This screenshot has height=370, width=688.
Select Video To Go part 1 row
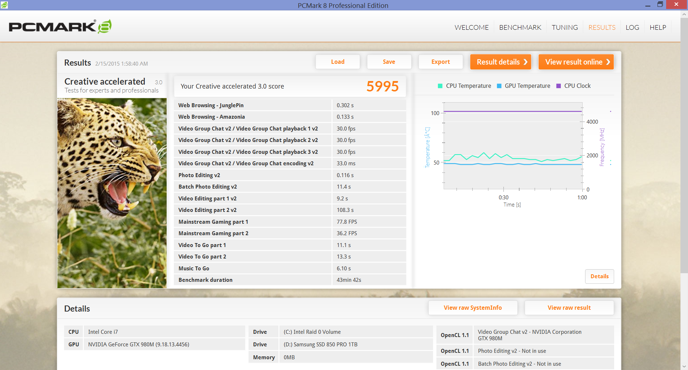coord(290,245)
